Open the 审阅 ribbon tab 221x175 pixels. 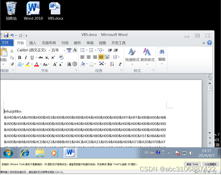click(x=90, y=43)
